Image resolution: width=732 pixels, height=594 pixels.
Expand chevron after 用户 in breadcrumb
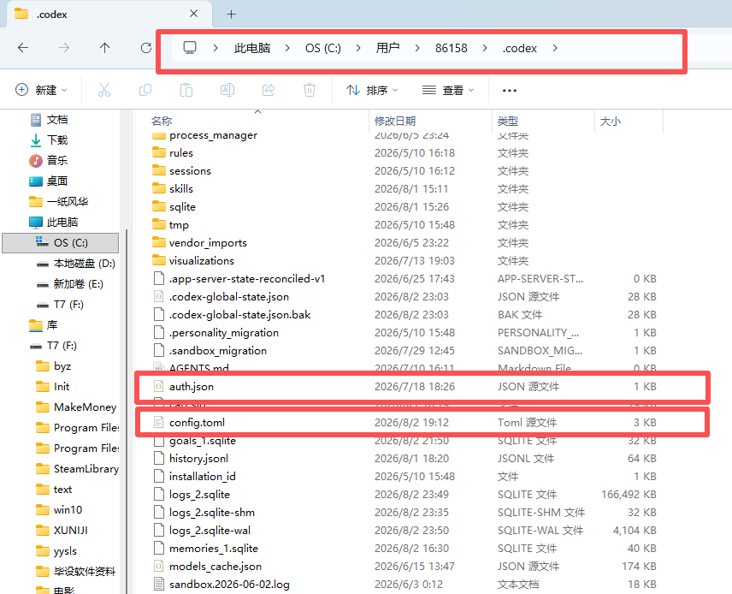click(x=417, y=48)
